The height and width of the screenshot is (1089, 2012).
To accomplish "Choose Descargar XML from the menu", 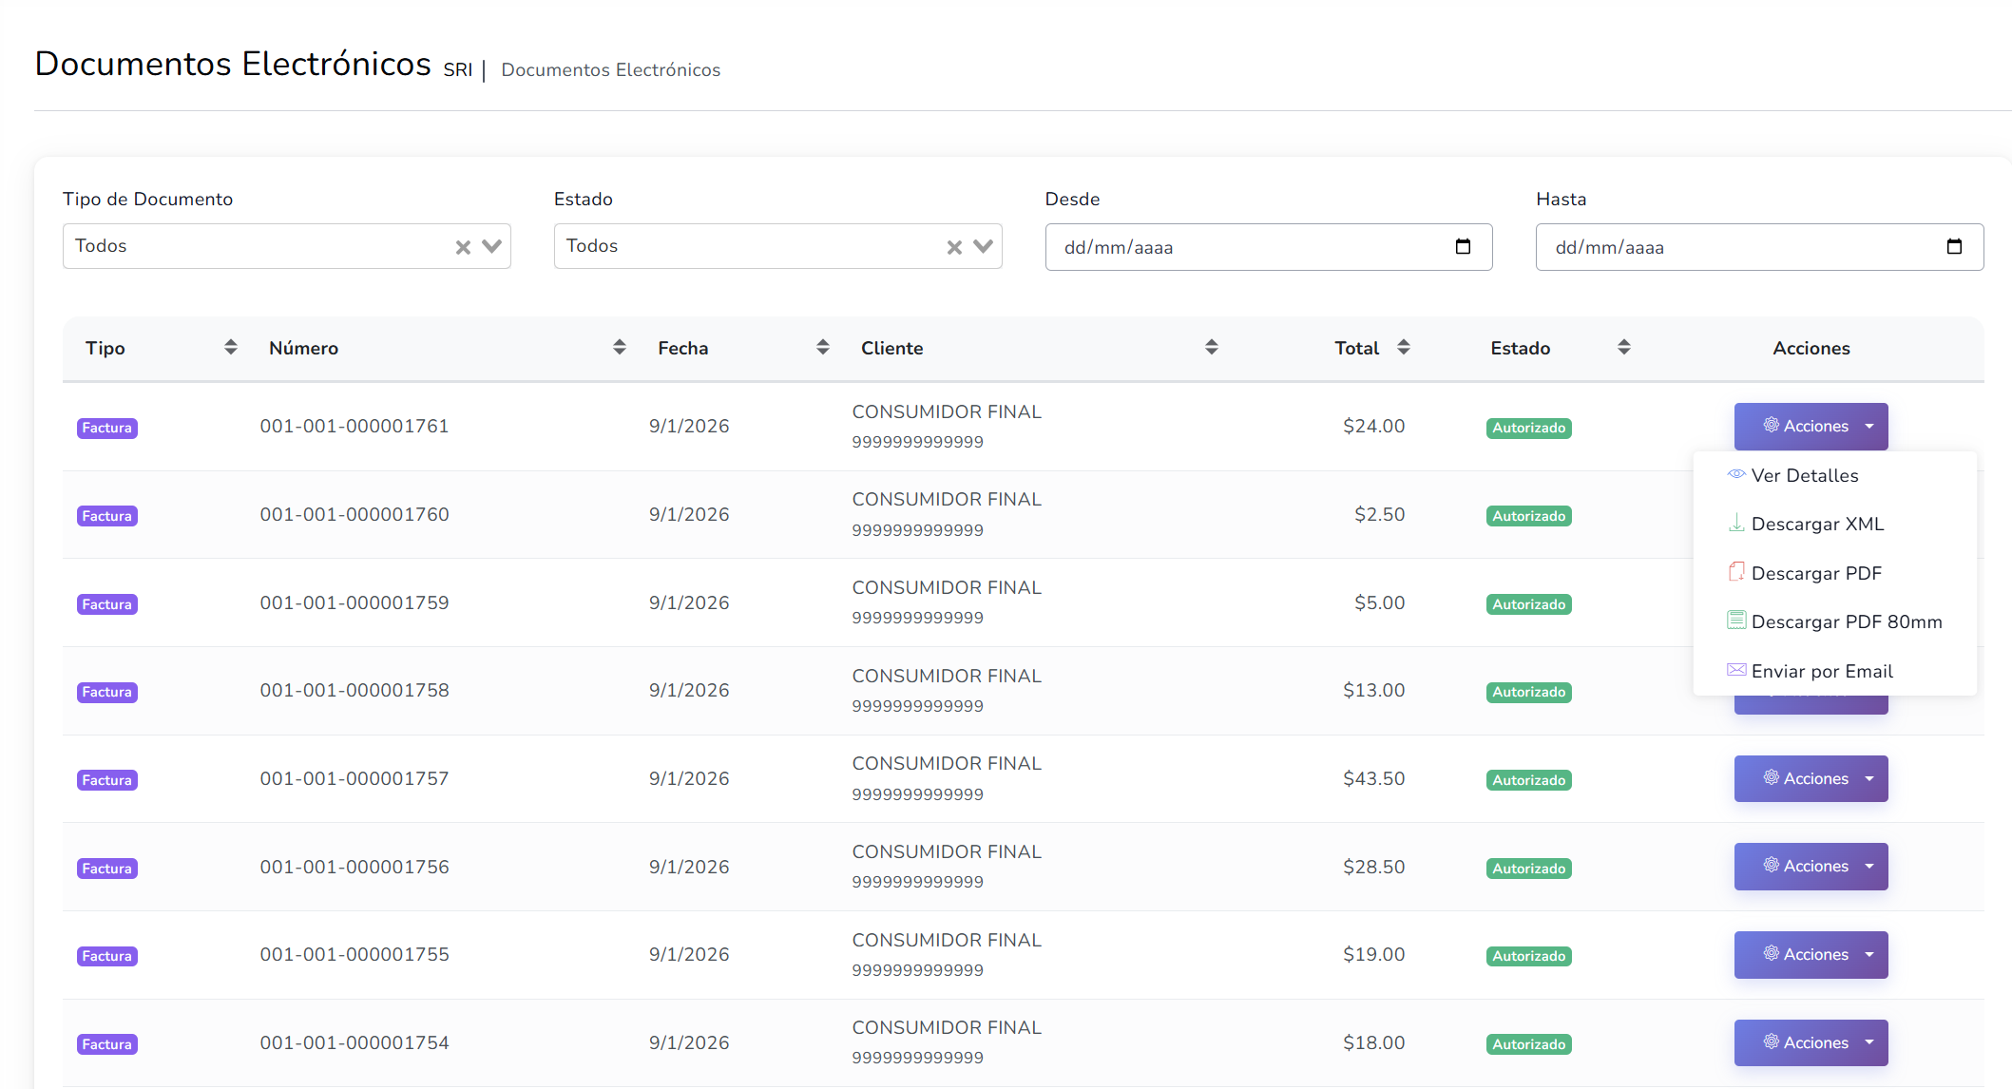I will coord(1816,524).
